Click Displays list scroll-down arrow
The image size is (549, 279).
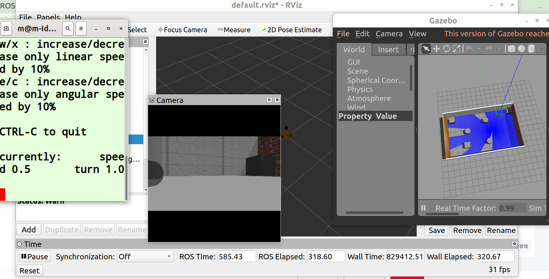pos(146,190)
